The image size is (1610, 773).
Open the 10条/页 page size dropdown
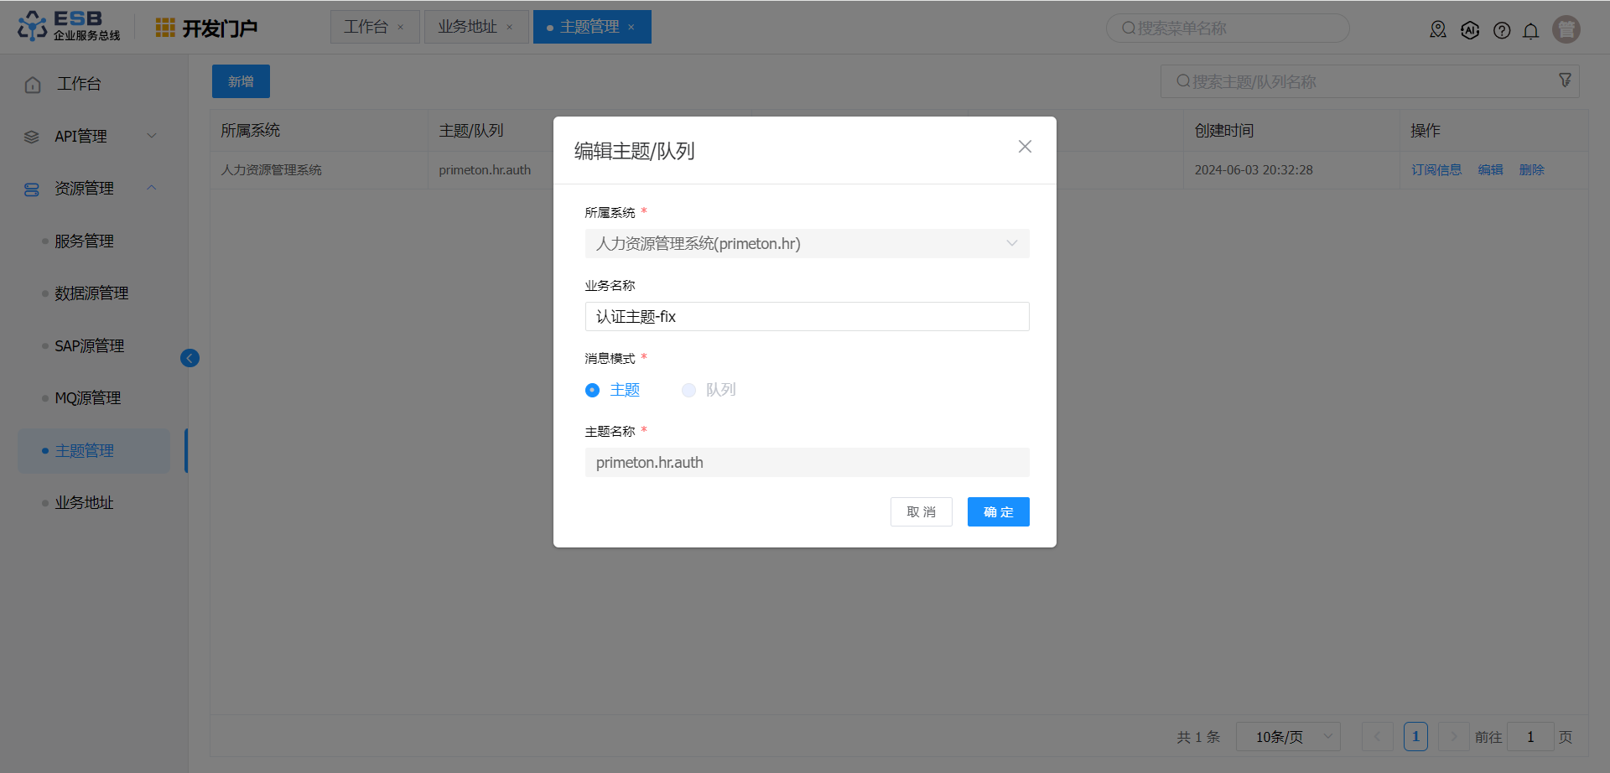coord(1287,737)
